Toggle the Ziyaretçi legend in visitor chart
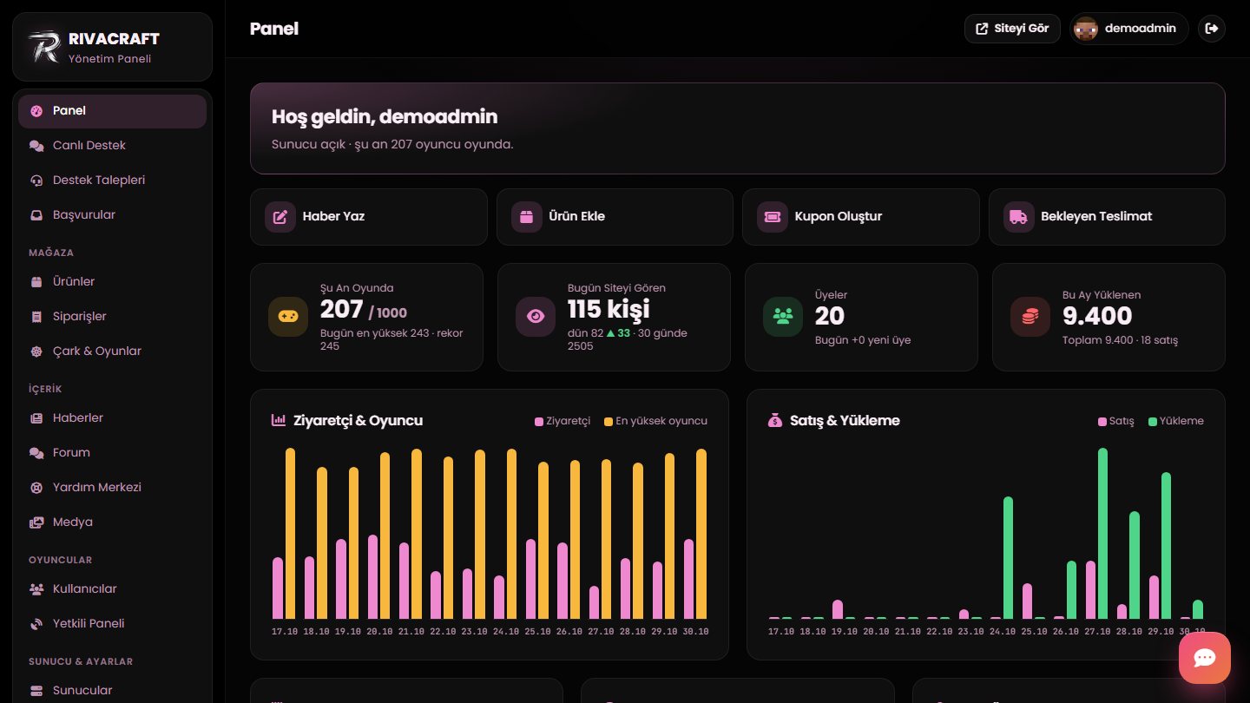The image size is (1250, 703). (x=562, y=421)
